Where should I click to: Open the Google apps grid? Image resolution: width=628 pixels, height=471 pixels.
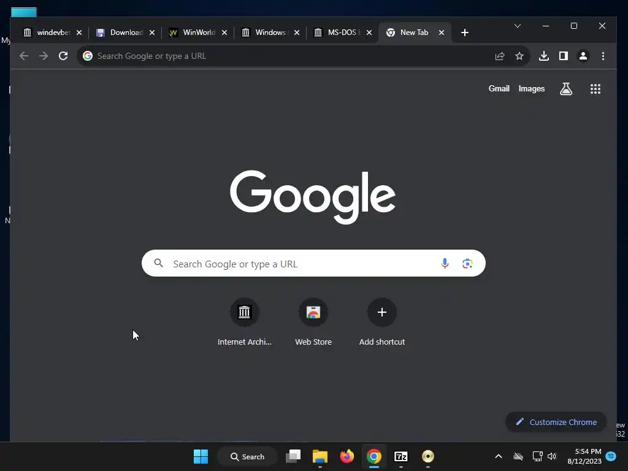595,89
